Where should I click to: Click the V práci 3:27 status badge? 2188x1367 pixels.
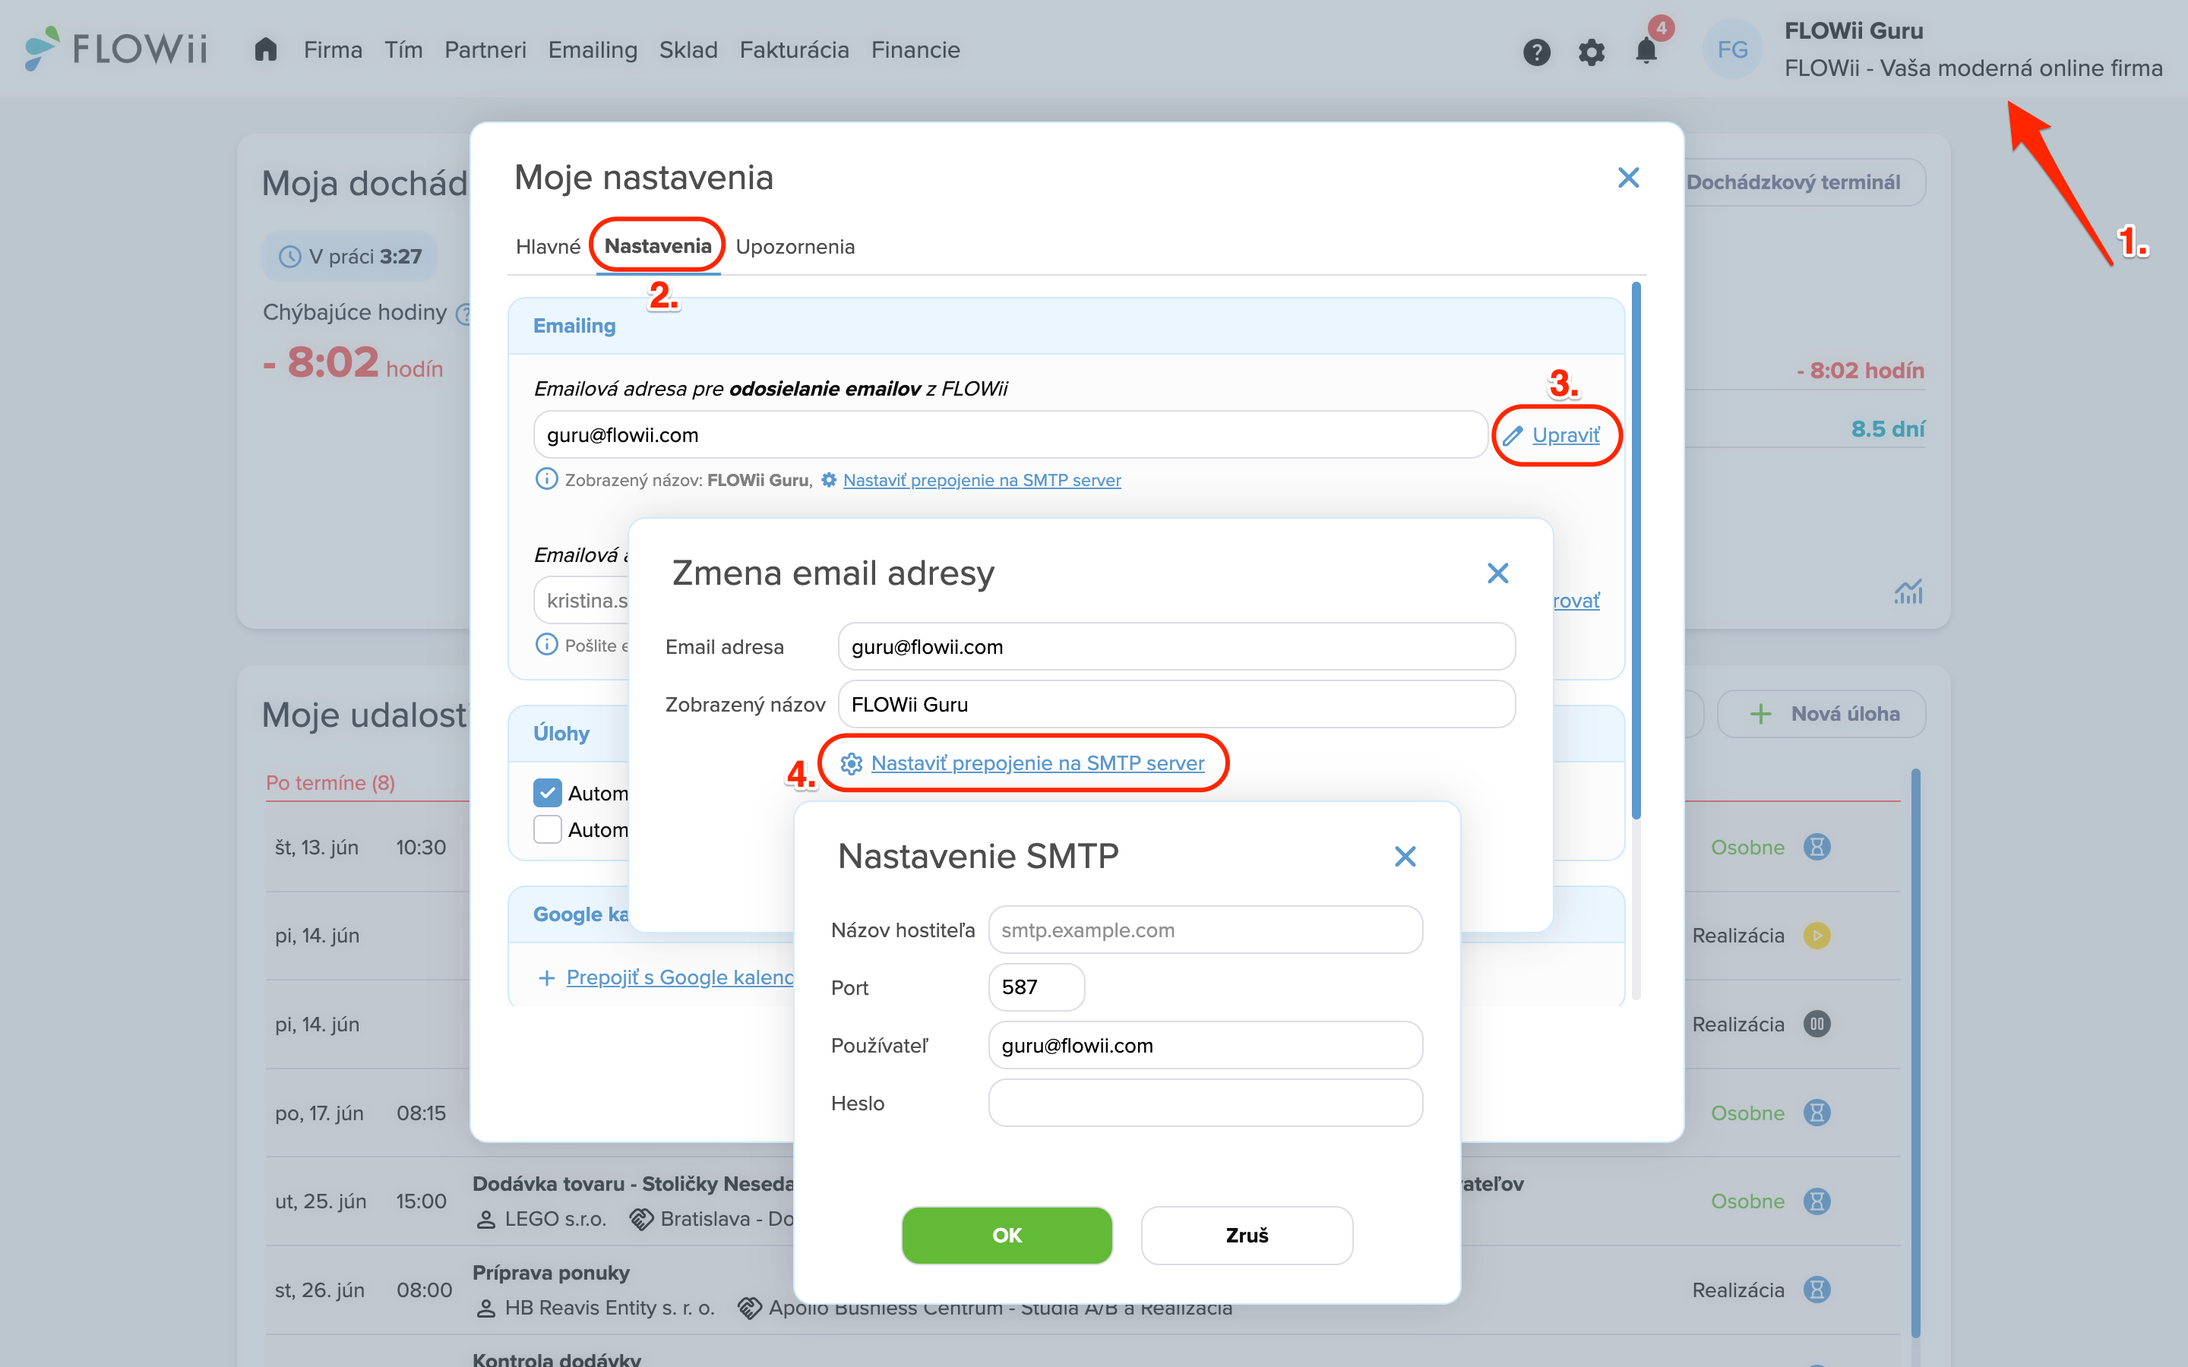point(350,256)
